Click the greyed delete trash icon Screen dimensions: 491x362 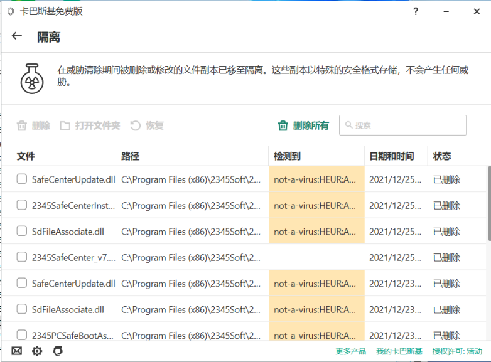point(21,125)
